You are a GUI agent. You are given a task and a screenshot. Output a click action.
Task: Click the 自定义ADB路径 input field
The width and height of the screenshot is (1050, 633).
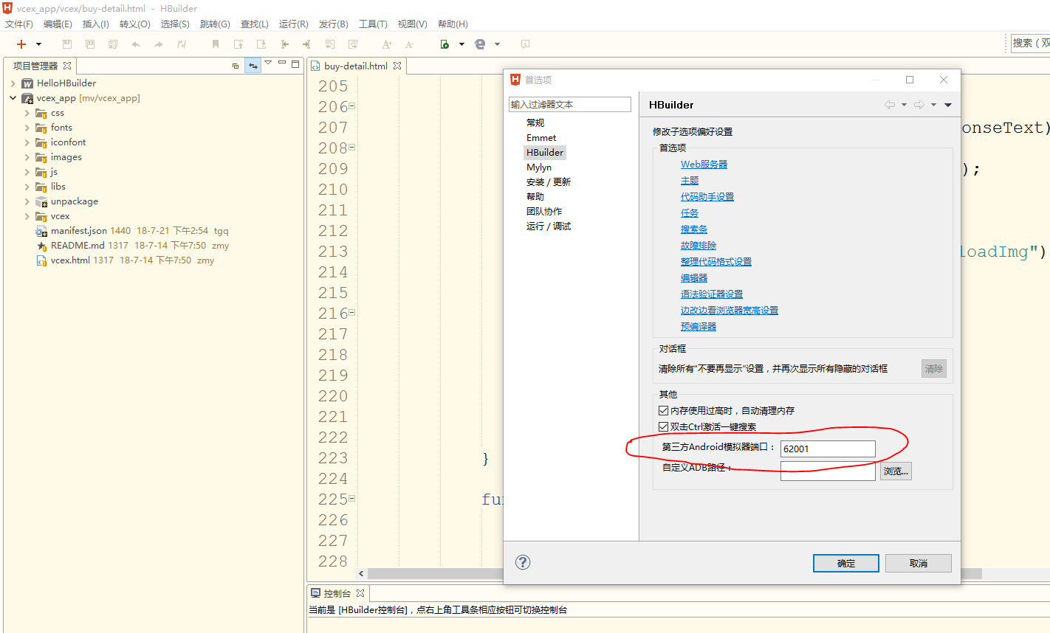point(828,471)
